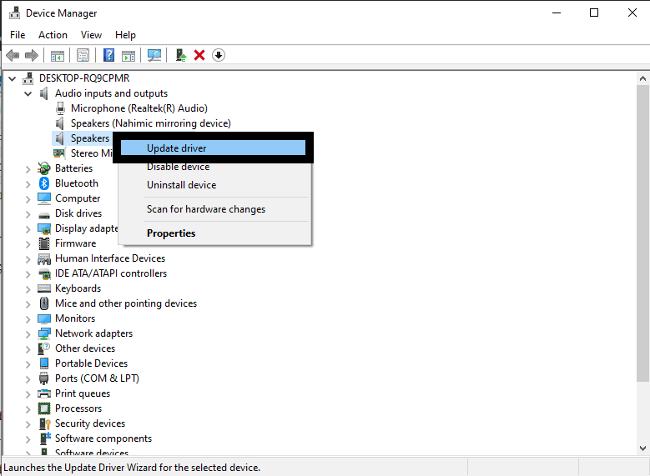Click the mouse icon beside Mice and other pointing devices
The height and width of the screenshot is (476, 650).
[44, 303]
